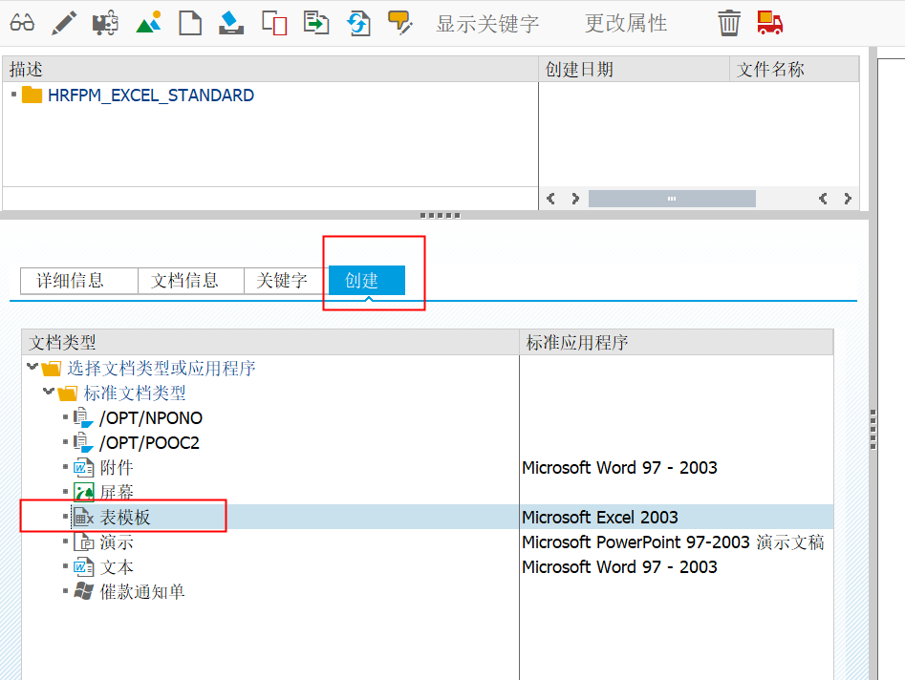The width and height of the screenshot is (905, 680).
Task: Click the yellow speech bubble pencil icon
Action: [400, 23]
